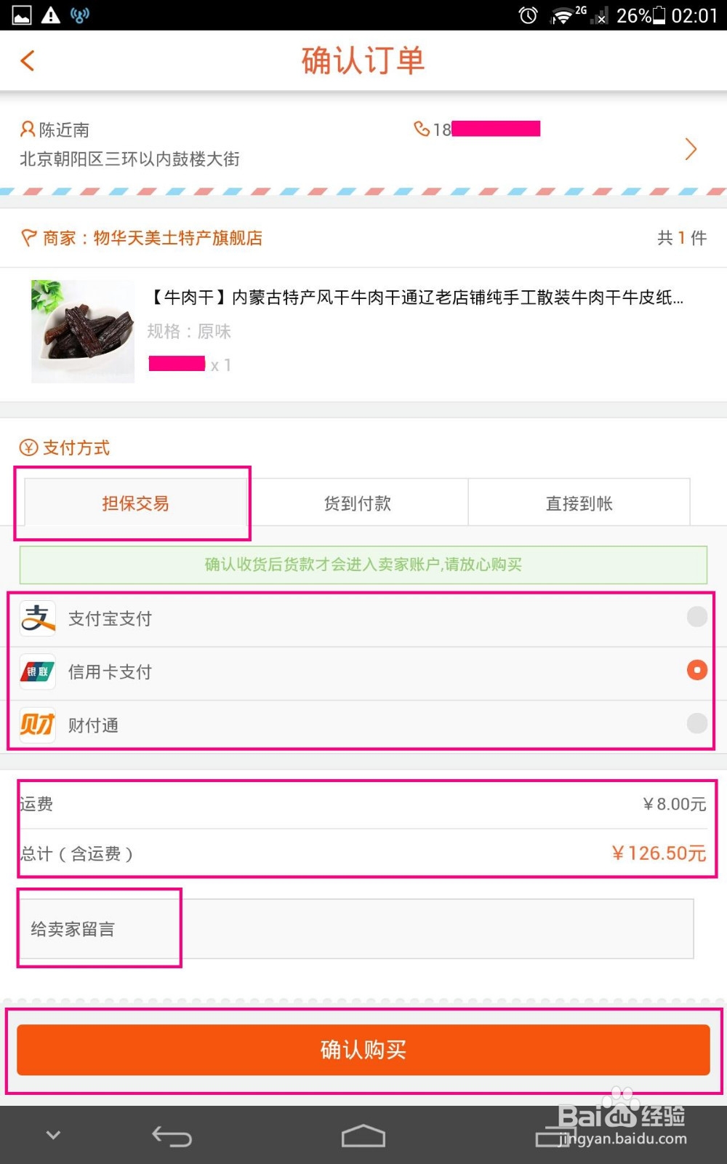Screen dimensions: 727x1164
Task: Open address details with the right chevron
Action: pyautogui.click(x=691, y=149)
